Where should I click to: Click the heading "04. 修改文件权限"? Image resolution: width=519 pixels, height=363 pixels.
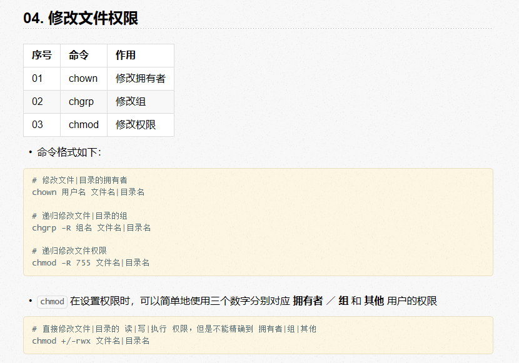pyautogui.click(x=81, y=18)
